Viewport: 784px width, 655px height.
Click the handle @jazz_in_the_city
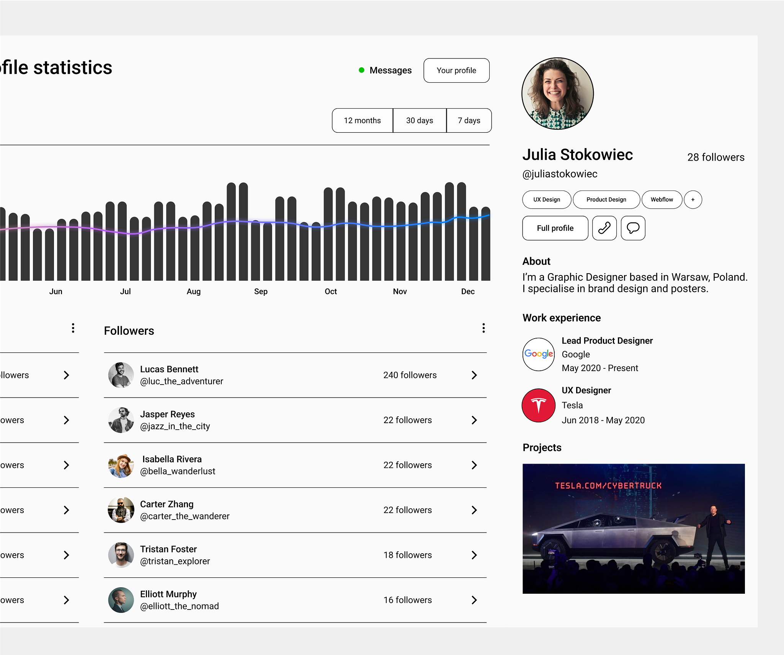175,426
